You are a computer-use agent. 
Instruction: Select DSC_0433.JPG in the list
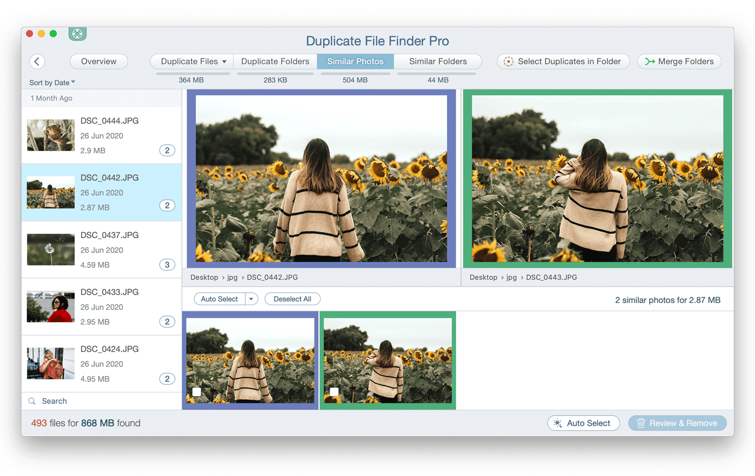102,307
